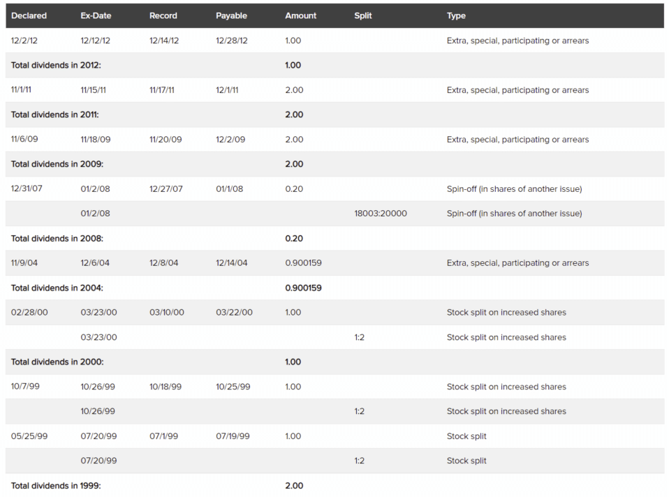Click the 'Total dividends in 2008:' label
Image resolution: width=669 pixels, height=497 pixels.
point(55,239)
